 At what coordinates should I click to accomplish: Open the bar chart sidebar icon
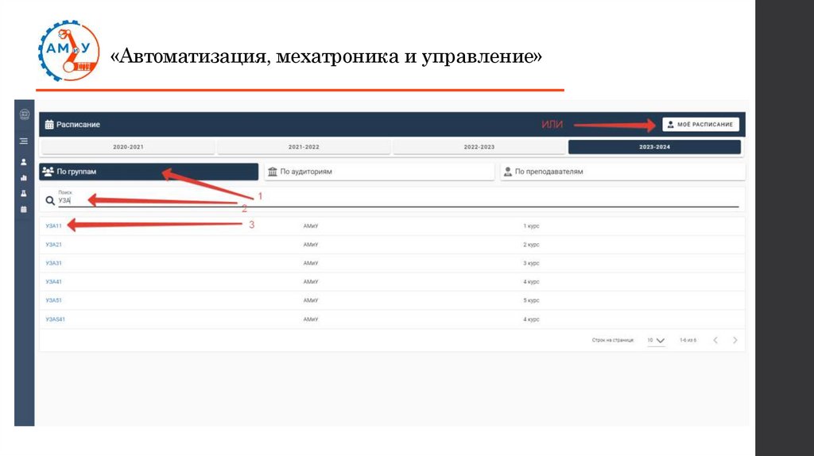24,178
